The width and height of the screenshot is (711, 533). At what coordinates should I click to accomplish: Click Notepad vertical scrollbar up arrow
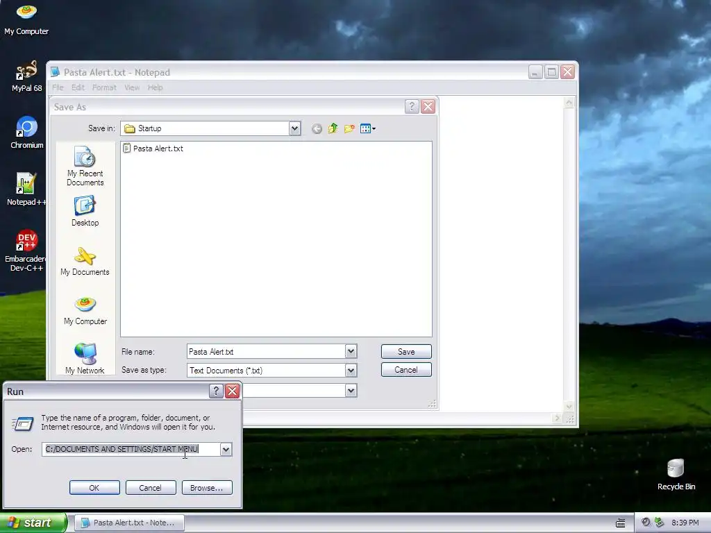569,103
